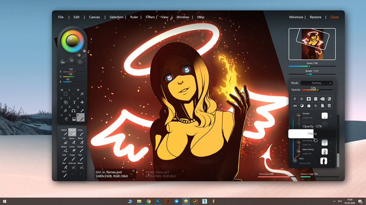The image size is (366, 205).
Task: Open the Help menu
Action: [200, 17]
